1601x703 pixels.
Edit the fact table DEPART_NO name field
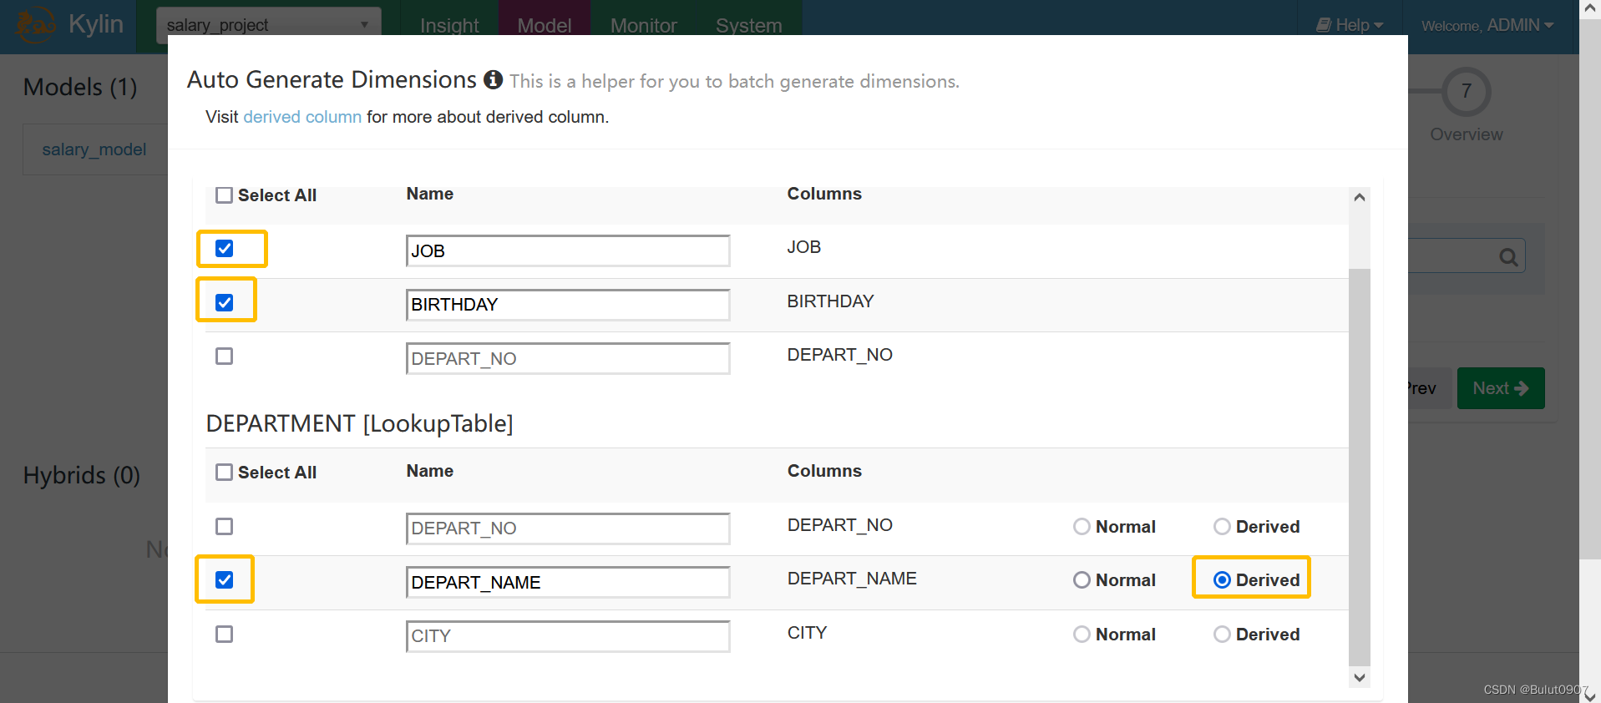tap(568, 358)
